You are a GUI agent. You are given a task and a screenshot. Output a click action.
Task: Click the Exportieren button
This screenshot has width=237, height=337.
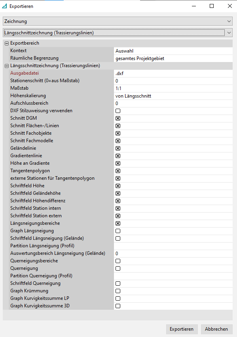coord(182,329)
